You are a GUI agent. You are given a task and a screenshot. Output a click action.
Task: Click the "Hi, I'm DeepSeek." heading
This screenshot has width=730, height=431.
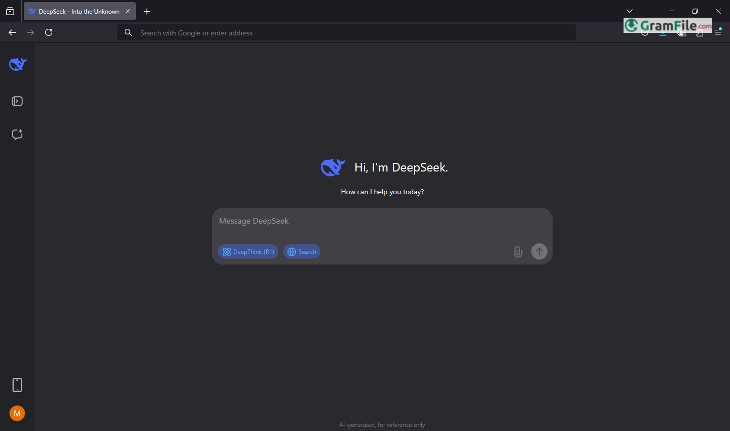(x=401, y=167)
